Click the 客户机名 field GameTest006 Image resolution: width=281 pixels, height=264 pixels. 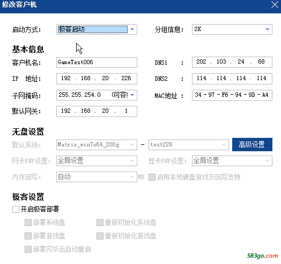click(97, 63)
